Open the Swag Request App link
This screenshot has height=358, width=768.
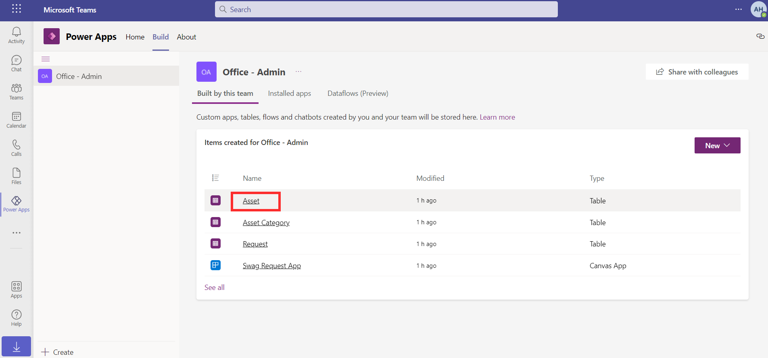(271, 266)
